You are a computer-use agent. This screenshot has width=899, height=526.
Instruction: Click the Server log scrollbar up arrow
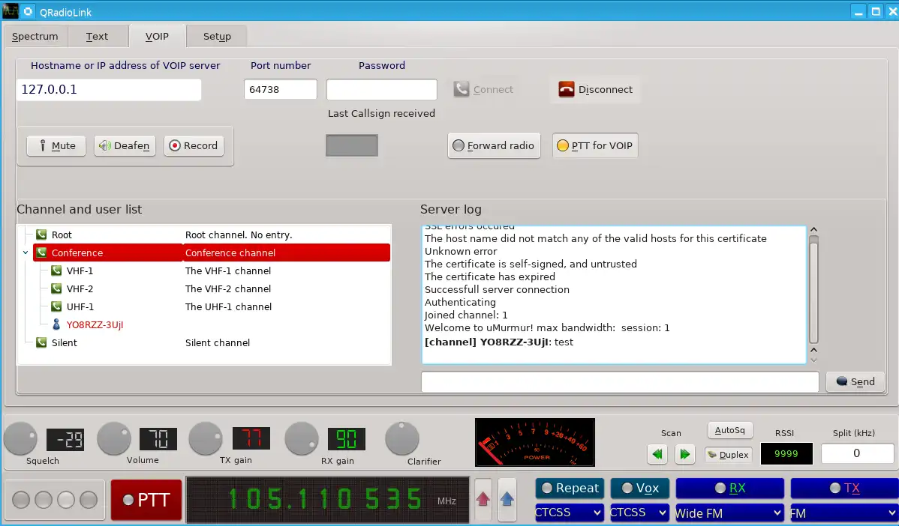813,229
